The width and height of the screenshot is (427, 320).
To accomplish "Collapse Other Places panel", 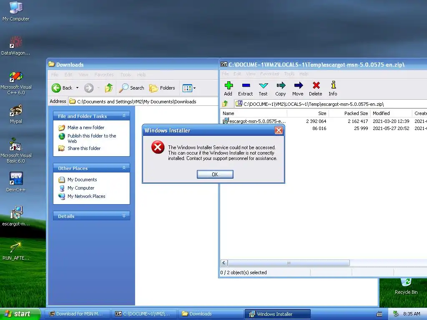I will [124, 168].
